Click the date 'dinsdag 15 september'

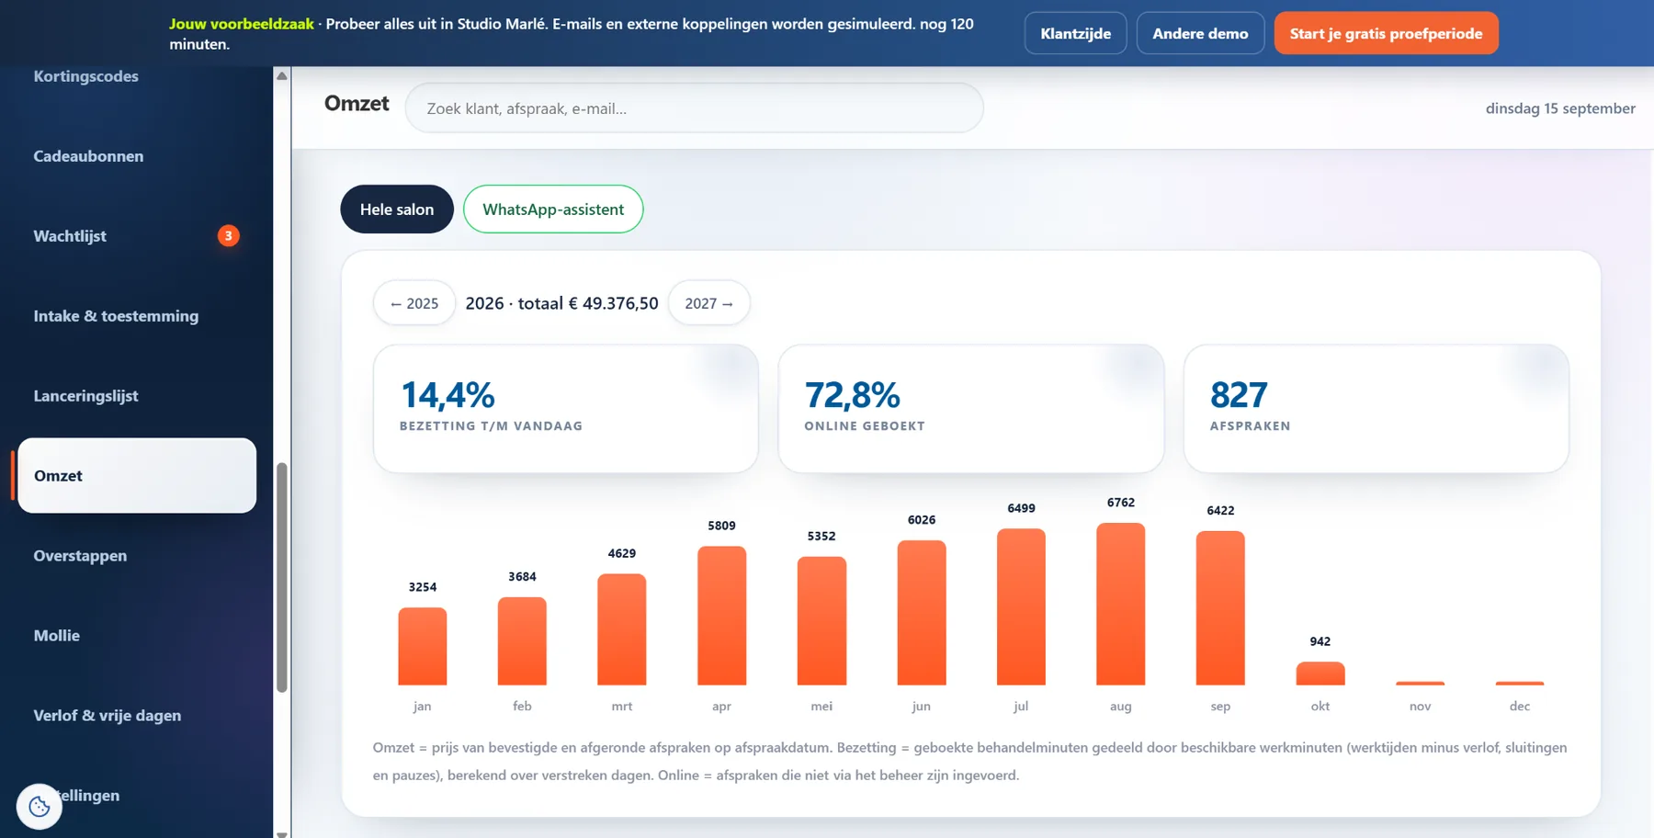pos(1560,108)
